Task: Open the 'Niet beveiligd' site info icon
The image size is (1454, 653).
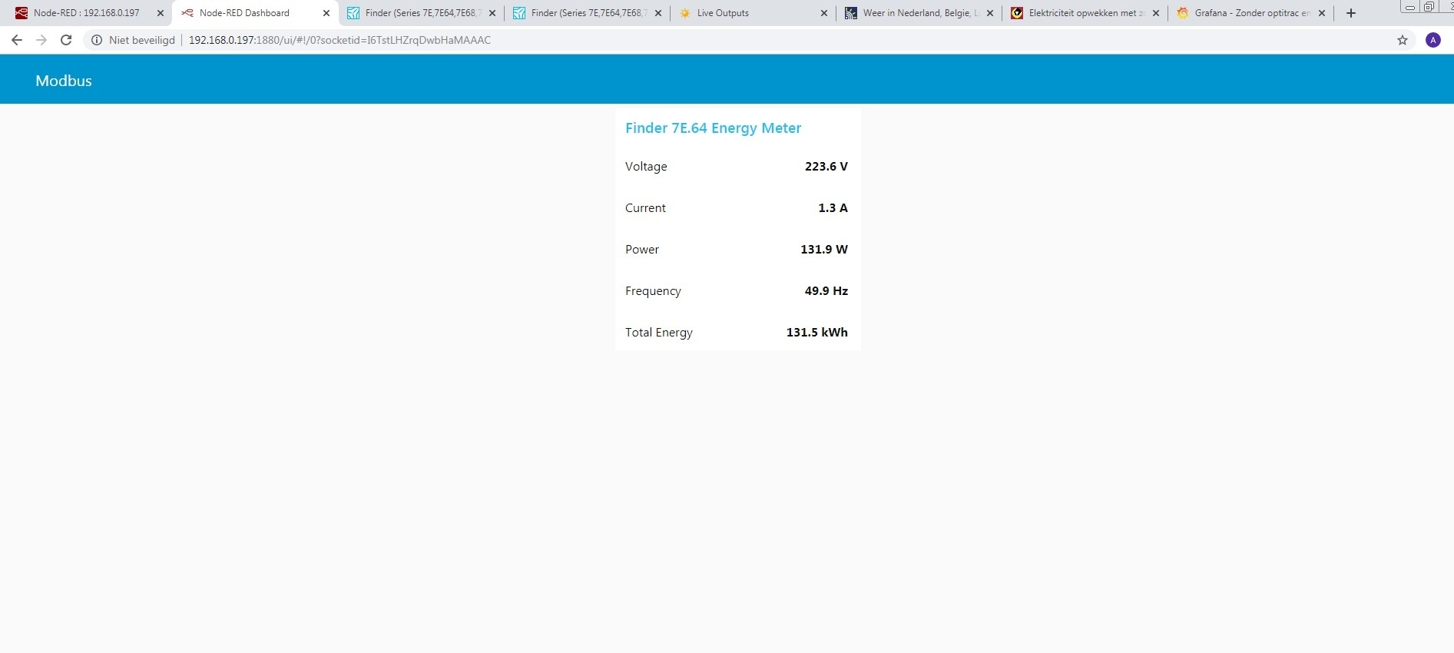Action: click(x=97, y=40)
